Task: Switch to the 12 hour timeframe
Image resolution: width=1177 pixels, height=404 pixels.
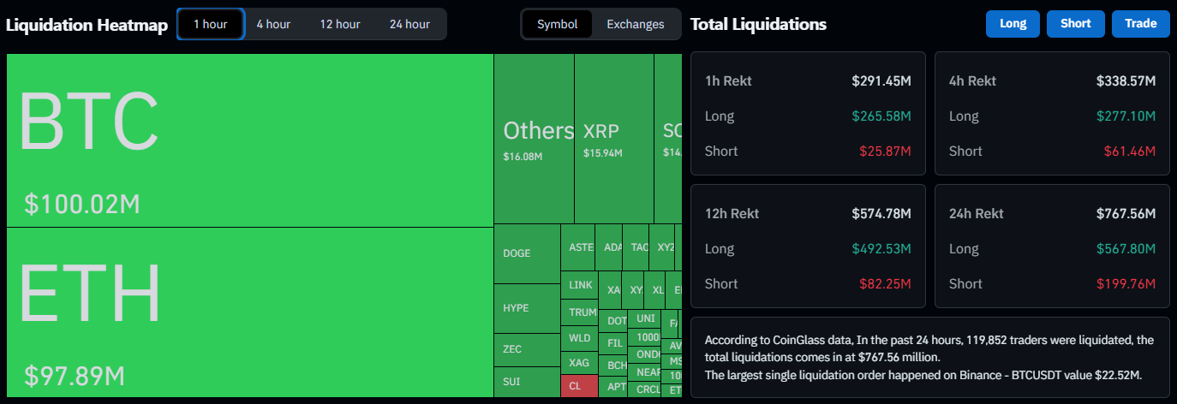Action: click(x=340, y=24)
